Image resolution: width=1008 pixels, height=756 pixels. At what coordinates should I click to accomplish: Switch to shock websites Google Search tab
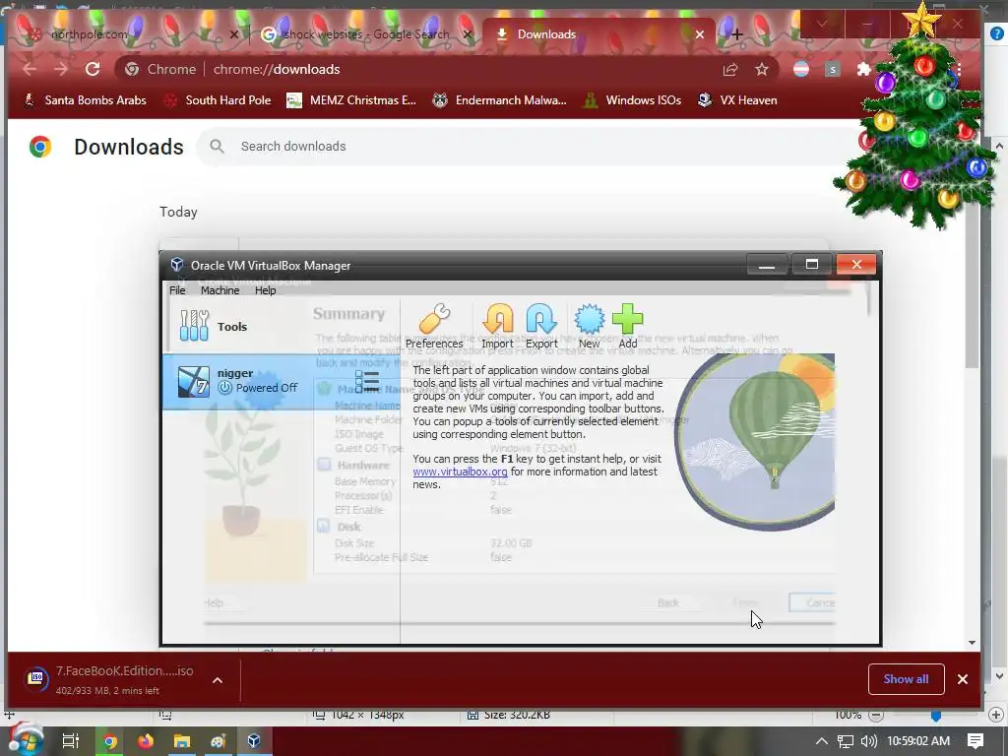pyautogui.click(x=366, y=34)
